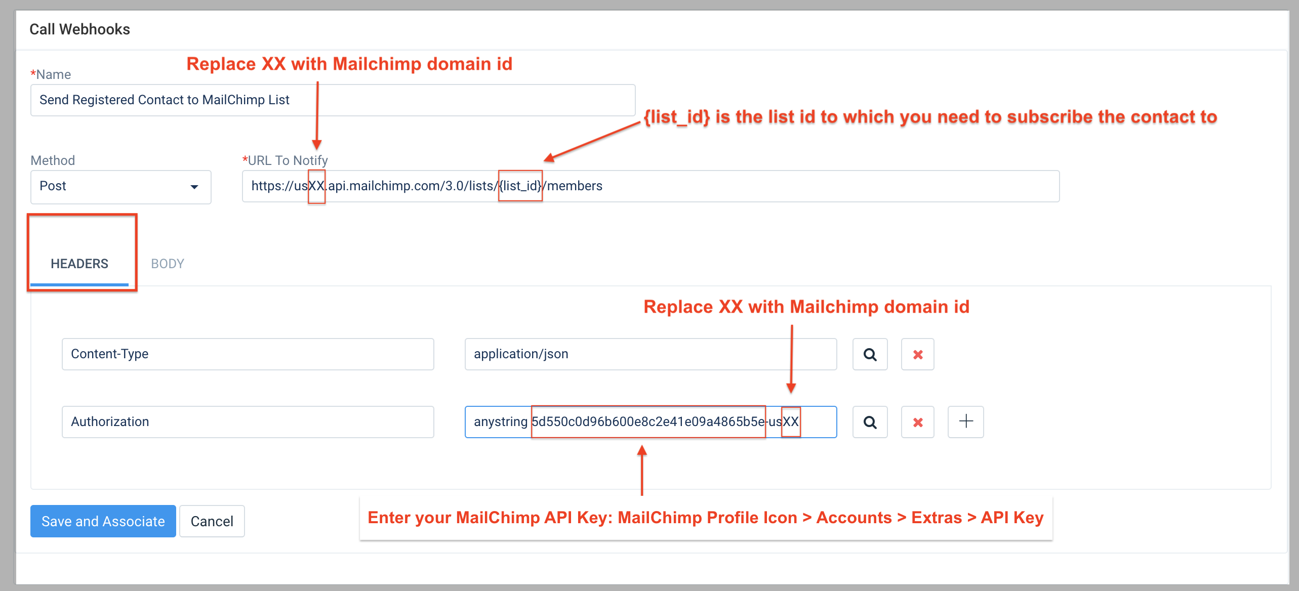The image size is (1299, 591).
Task: Delete the Authorization header with the red X
Action: coord(917,422)
